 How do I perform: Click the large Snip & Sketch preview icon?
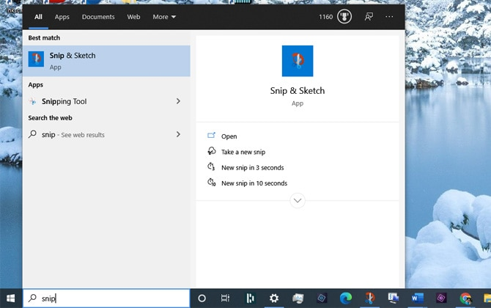(x=298, y=61)
